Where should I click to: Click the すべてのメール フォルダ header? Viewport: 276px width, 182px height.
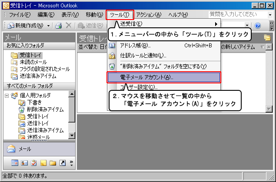click(x=40, y=86)
